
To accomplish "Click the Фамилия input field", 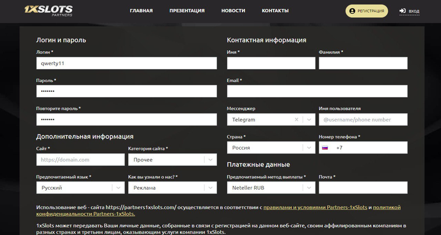I will point(363,63).
